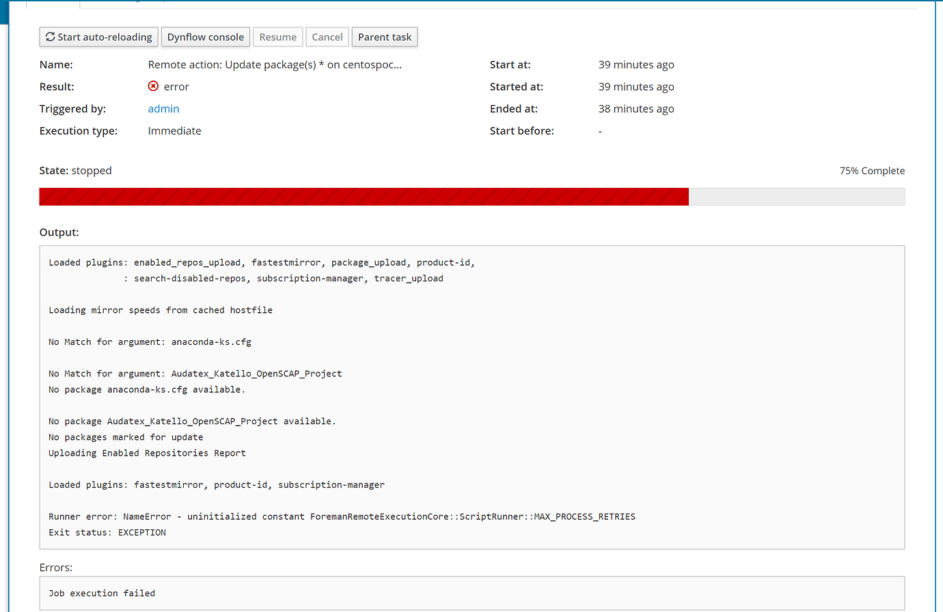Click the Resume button

click(x=278, y=37)
